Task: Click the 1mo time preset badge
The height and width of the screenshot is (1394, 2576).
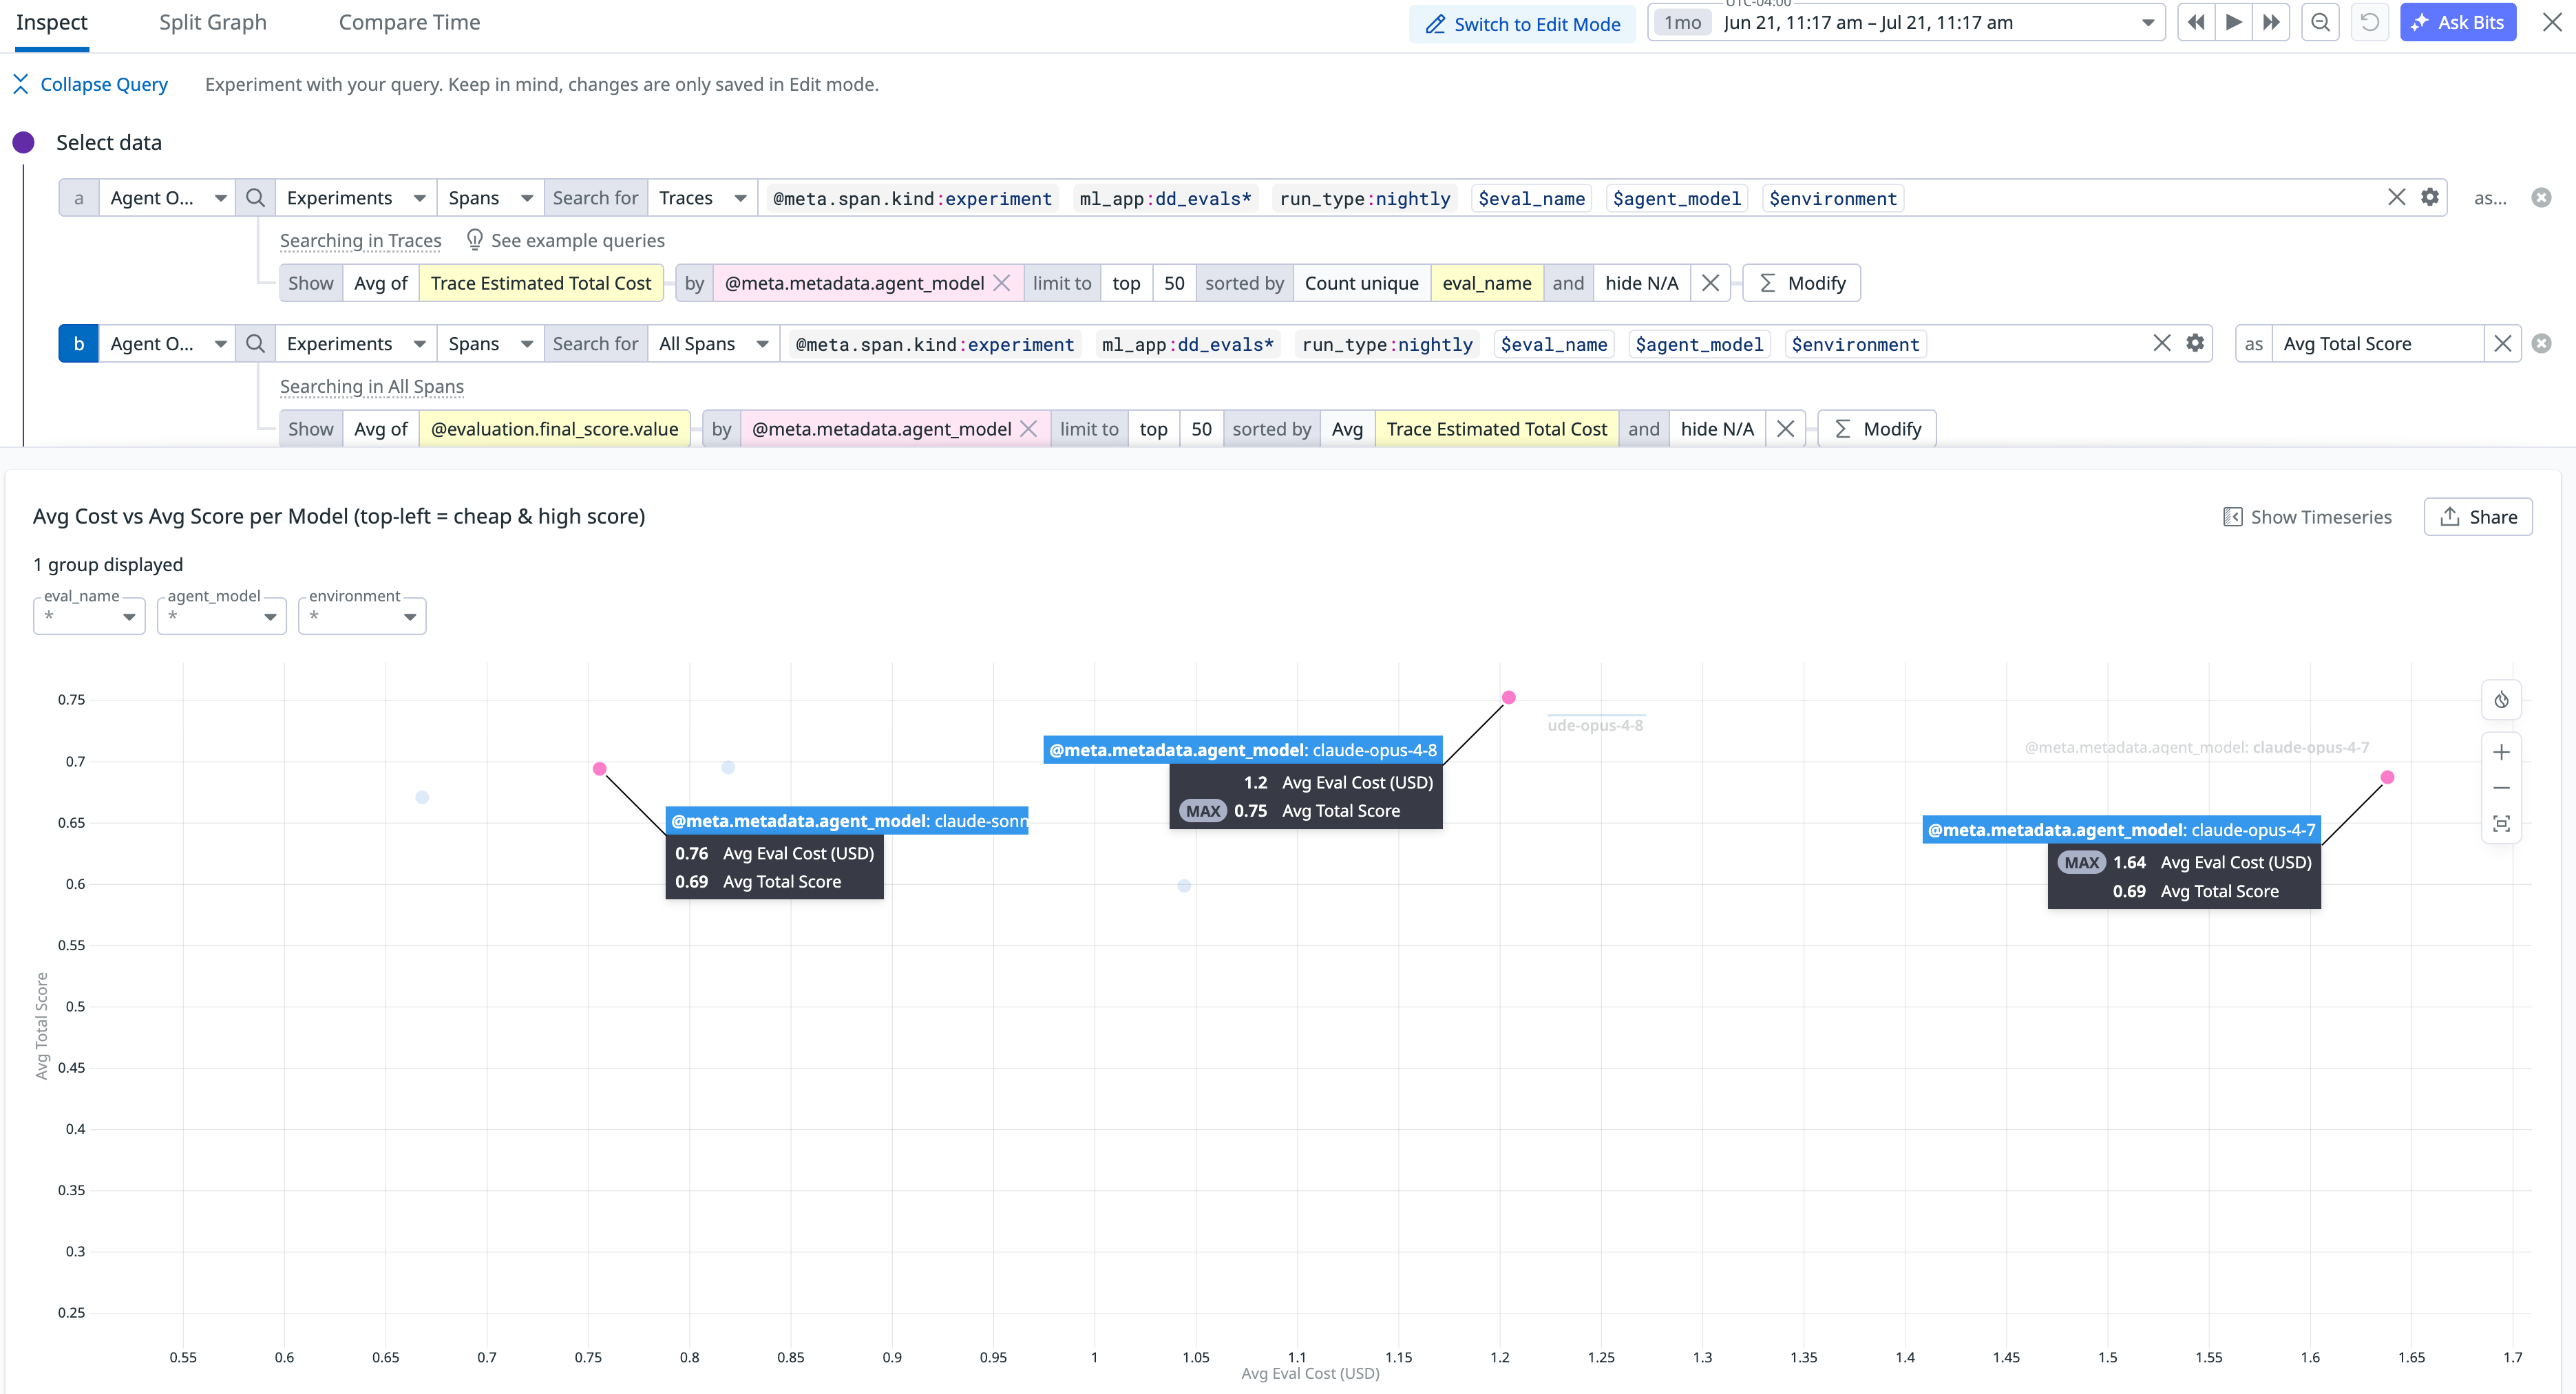Action: [x=1683, y=23]
